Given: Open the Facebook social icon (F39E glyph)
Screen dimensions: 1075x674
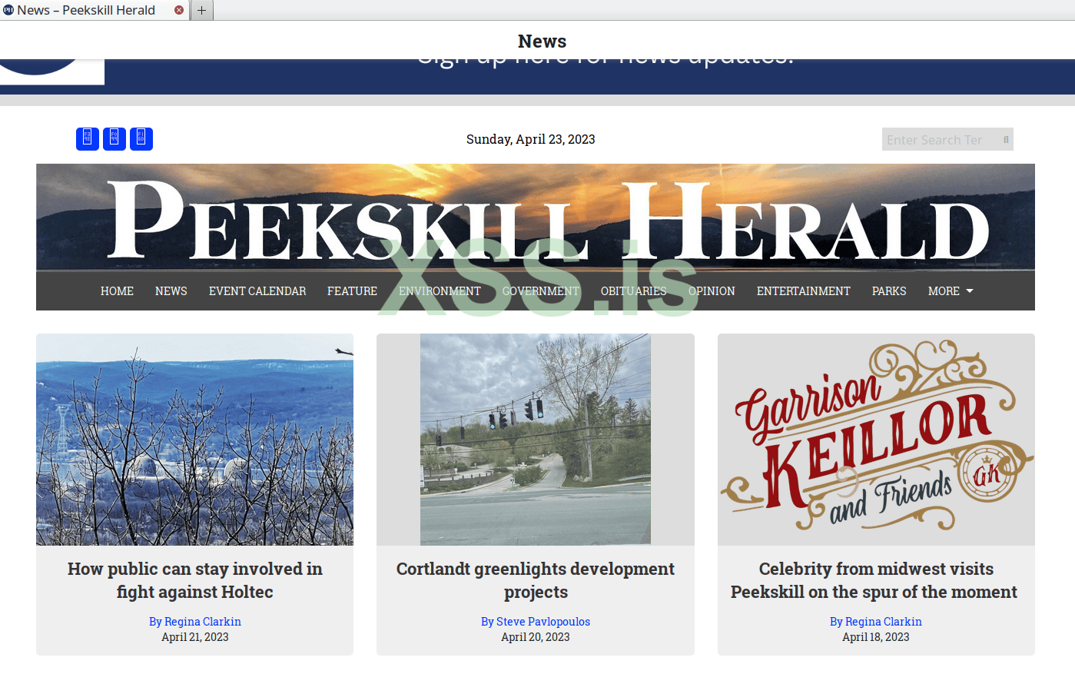Looking at the screenshot, I should [x=88, y=139].
